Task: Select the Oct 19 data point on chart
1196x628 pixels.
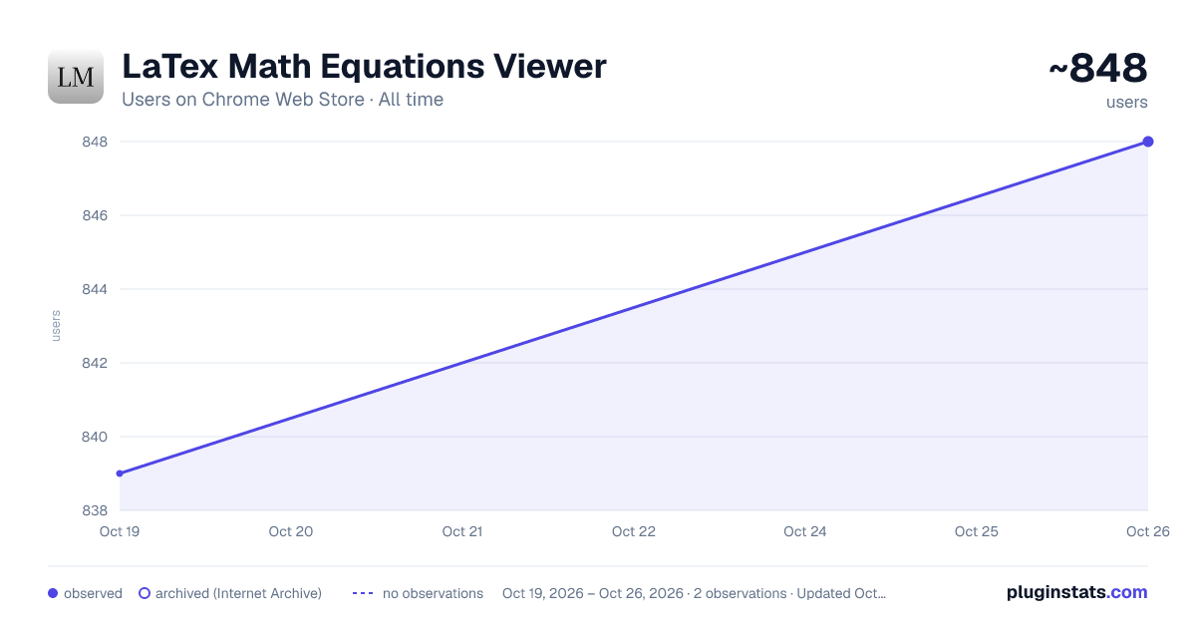Action: point(120,473)
